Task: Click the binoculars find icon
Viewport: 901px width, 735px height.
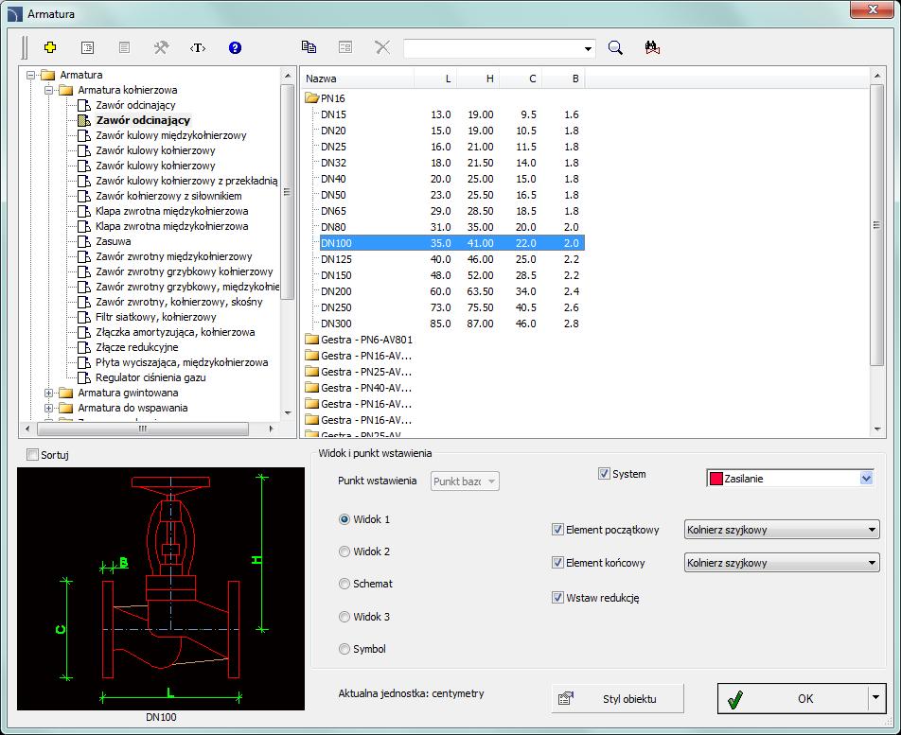Action: click(652, 47)
